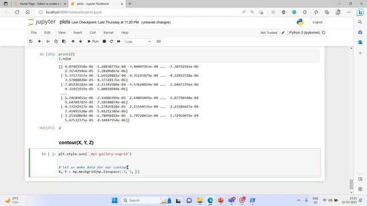Open the Cell menu
367x206 pixels.
click(93, 33)
